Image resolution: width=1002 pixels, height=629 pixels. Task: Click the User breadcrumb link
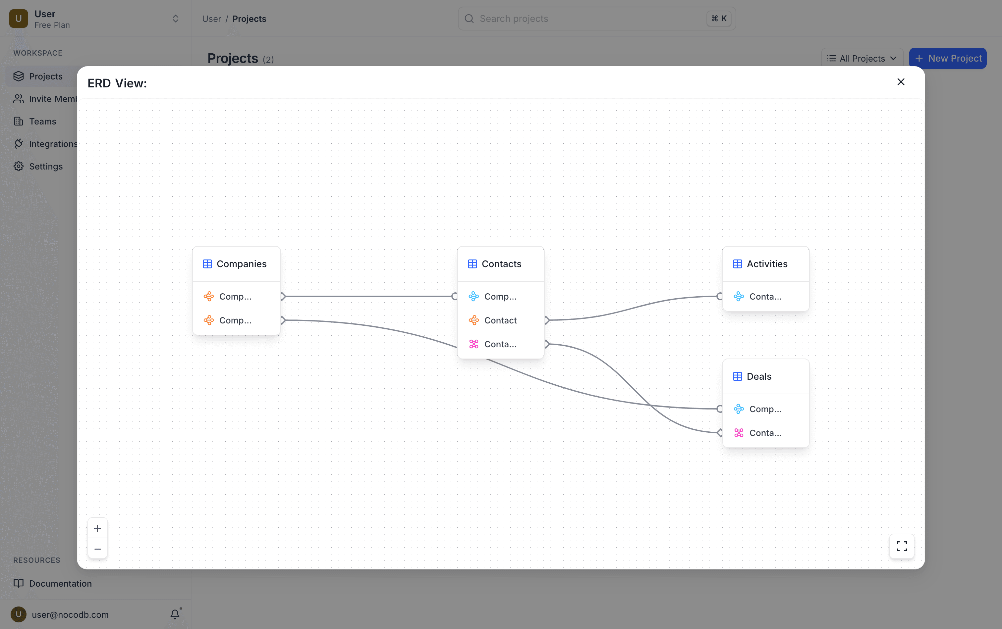pyautogui.click(x=211, y=19)
